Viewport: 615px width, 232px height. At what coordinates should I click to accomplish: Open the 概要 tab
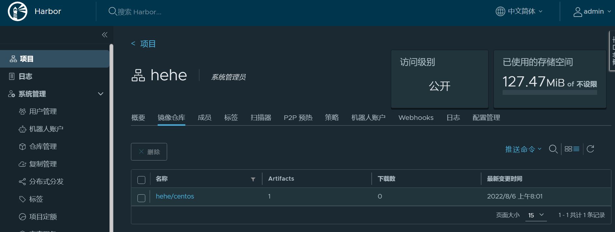pyautogui.click(x=138, y=118)
